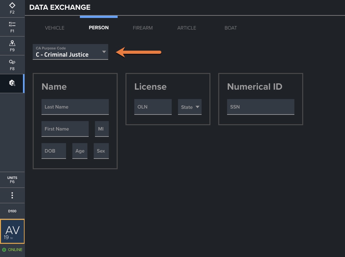Open the three-dot more options menu
Viewport: 345px width, 257px height.
12,195
